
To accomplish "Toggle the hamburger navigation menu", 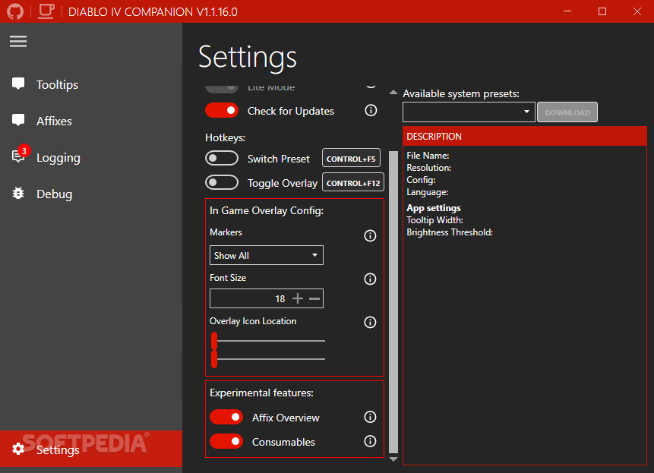I will 18,41.
